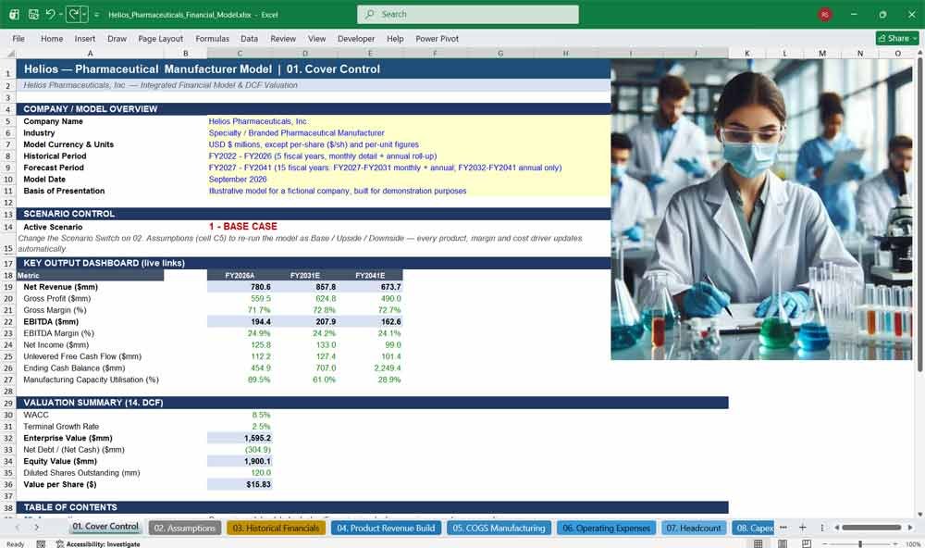Click the Select All corner triangle

tap(9, 53)
